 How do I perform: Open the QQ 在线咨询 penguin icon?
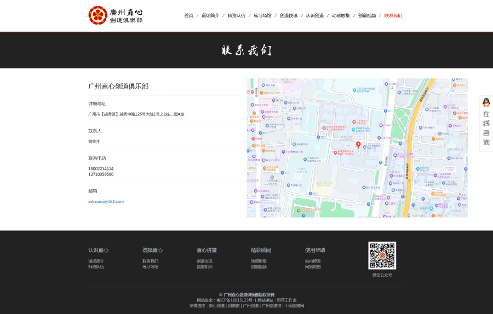click(x=486, y=102)
